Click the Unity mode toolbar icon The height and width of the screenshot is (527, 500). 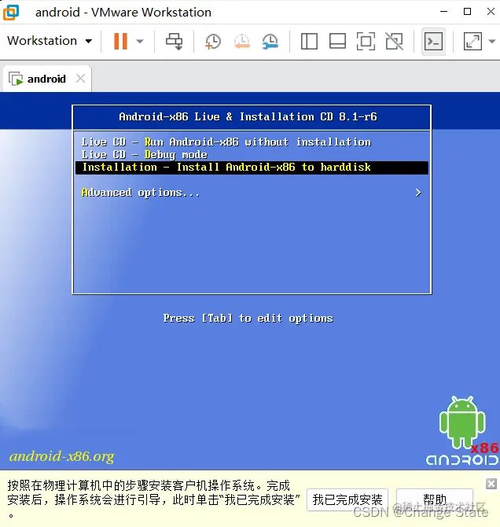click(394, 42)
